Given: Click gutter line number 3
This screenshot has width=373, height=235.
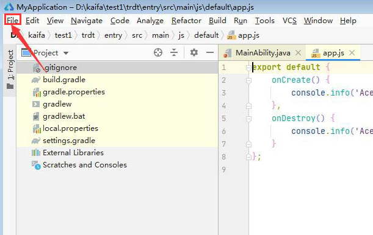Looking at the screenshot, I should 223,93.
